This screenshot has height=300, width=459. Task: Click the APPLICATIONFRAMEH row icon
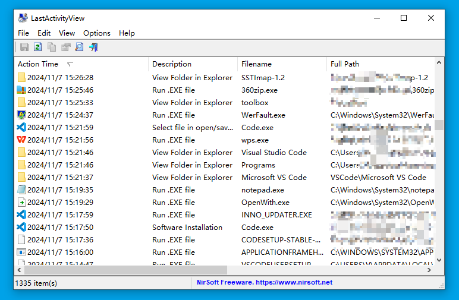pos(21,252)
